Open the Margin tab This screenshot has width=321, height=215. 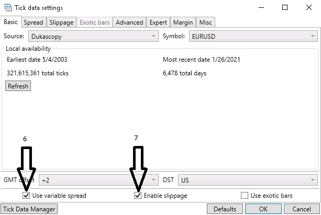coord(183,22)
